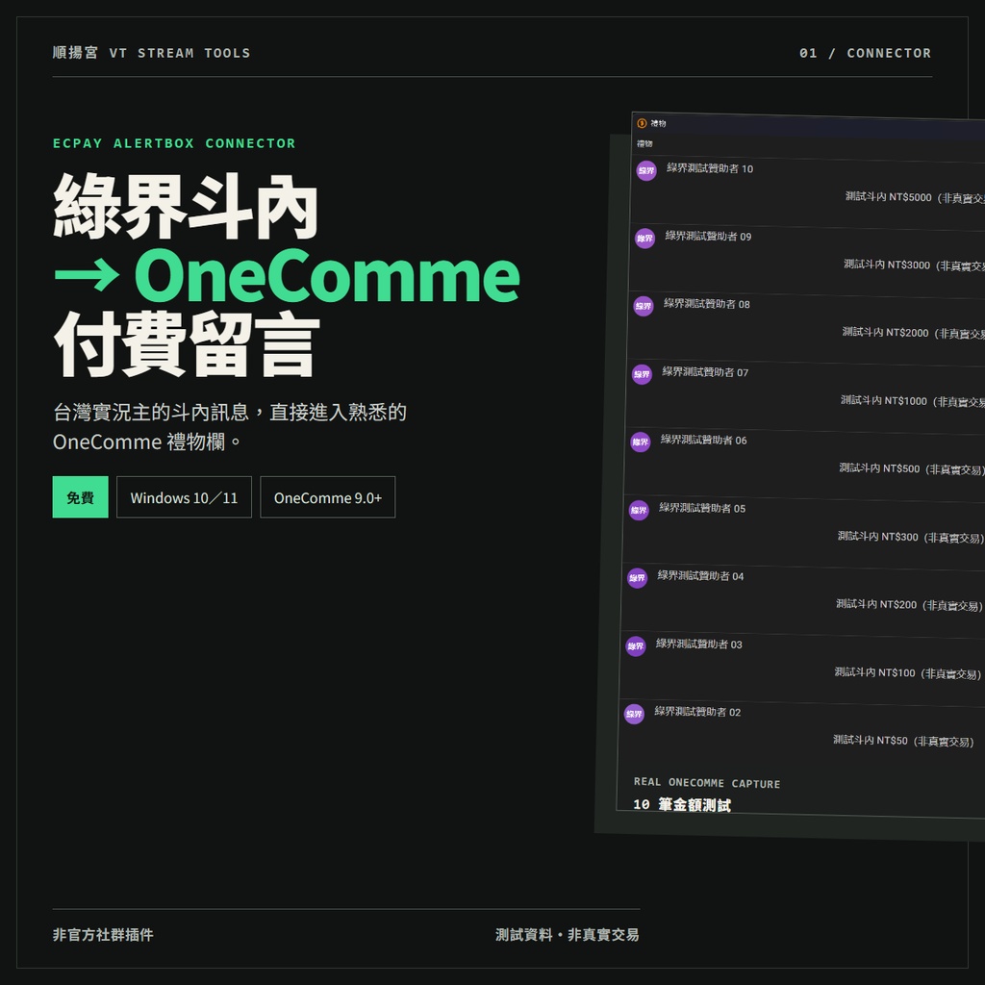Click the 測試斗內 NT$100 message
This screenshot has height=985, width=985.
click(907, 672)
